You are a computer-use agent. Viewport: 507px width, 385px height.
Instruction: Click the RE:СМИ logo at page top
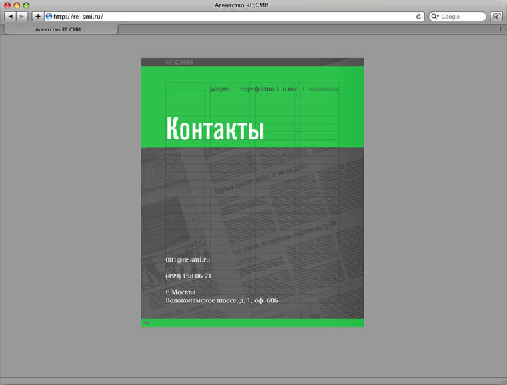tap(179, 63)
